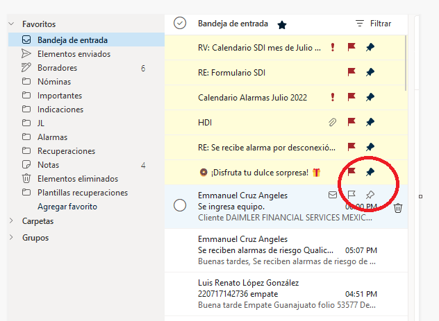The height and width of the screenshot is (321, 439).
Task: Unflag the RE: Formulario SDI message
Action: tap(351, 72)
